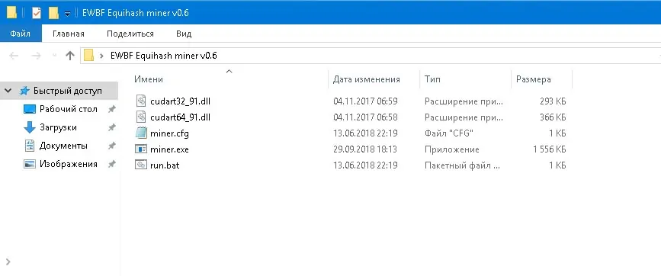Toggle the pin next to Изображения
The width and height of the screenshot is (661, 276).
click(111, 164)
